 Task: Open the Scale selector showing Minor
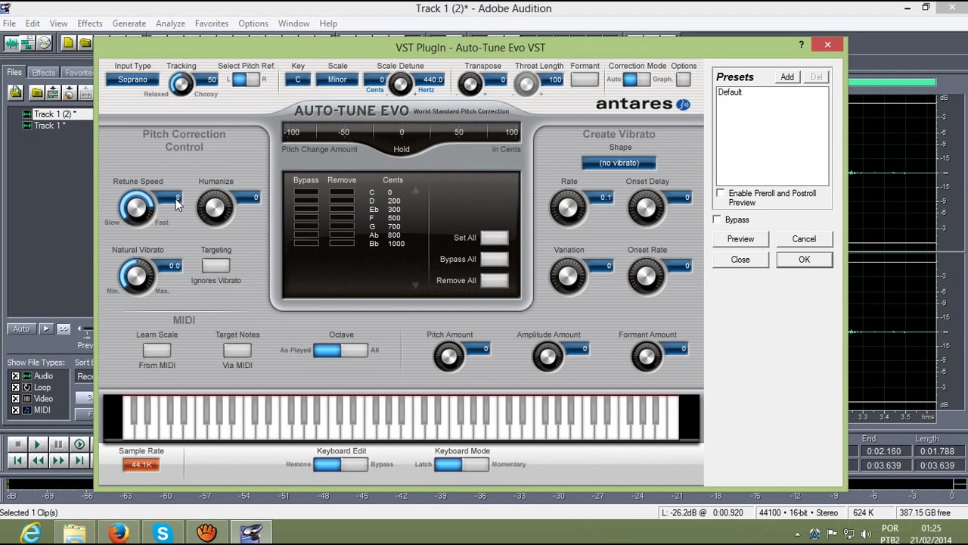click(337, 79)
